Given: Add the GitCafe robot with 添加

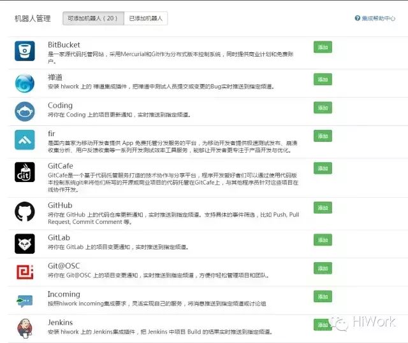Looking at the screenshot, I should coord(323,168).
